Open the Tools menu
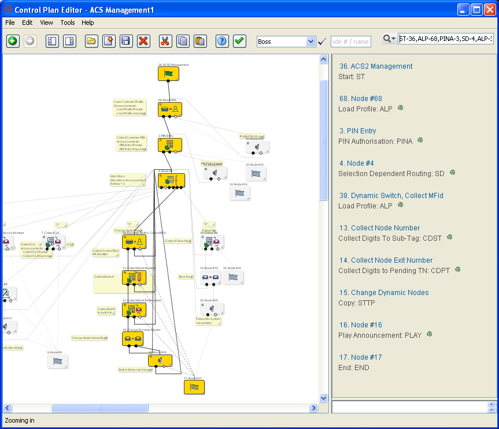 pos(68,23)
